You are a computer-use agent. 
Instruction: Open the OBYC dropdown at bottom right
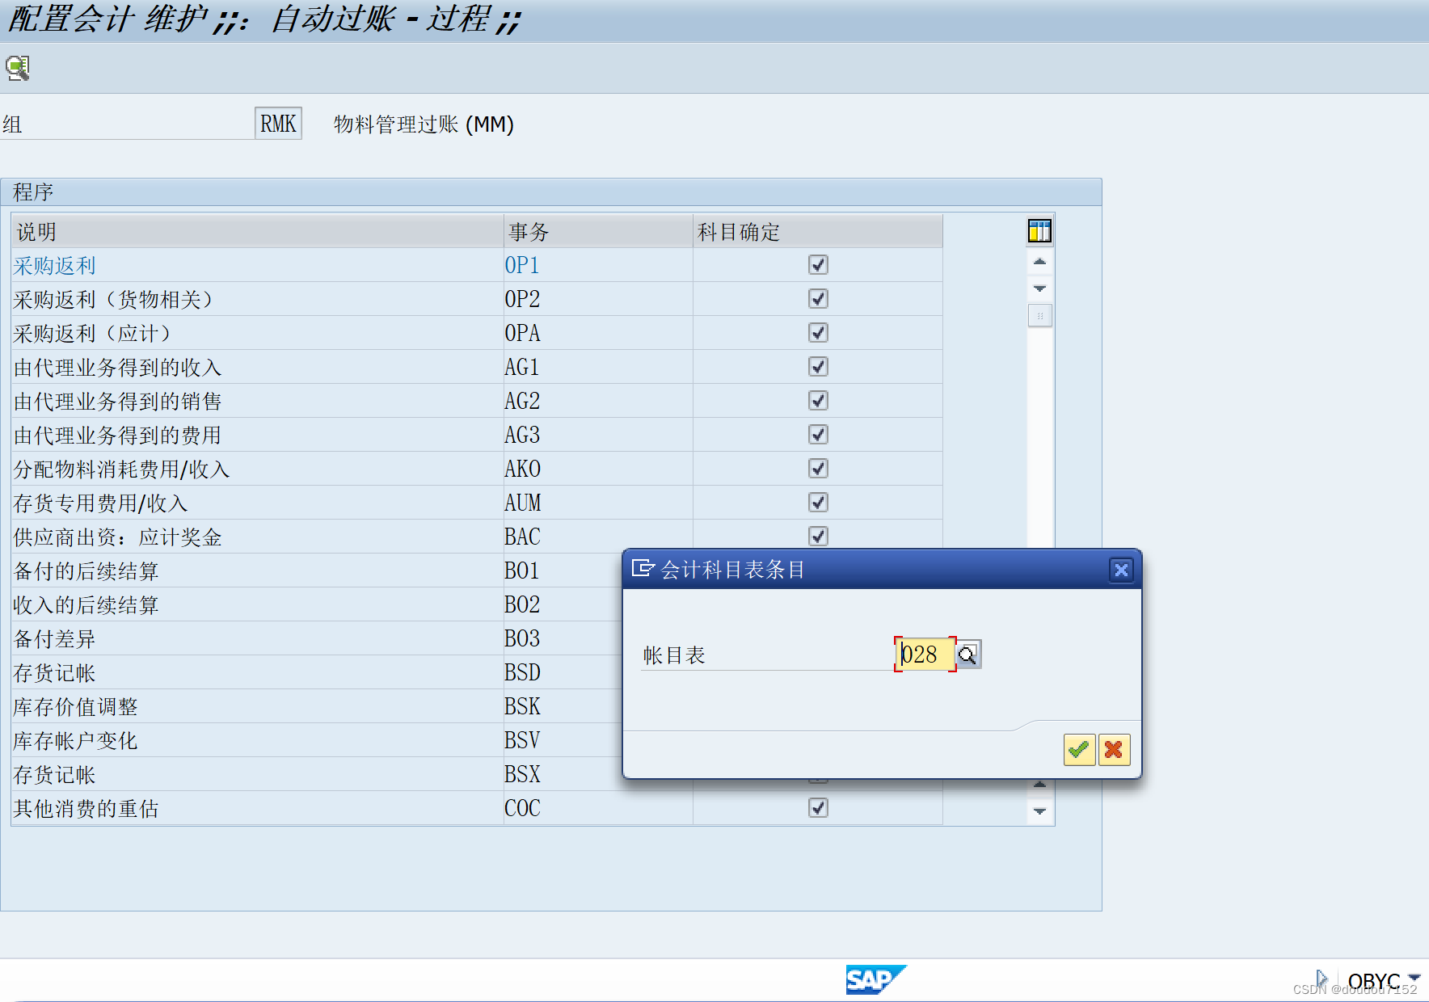(1411, 979)
